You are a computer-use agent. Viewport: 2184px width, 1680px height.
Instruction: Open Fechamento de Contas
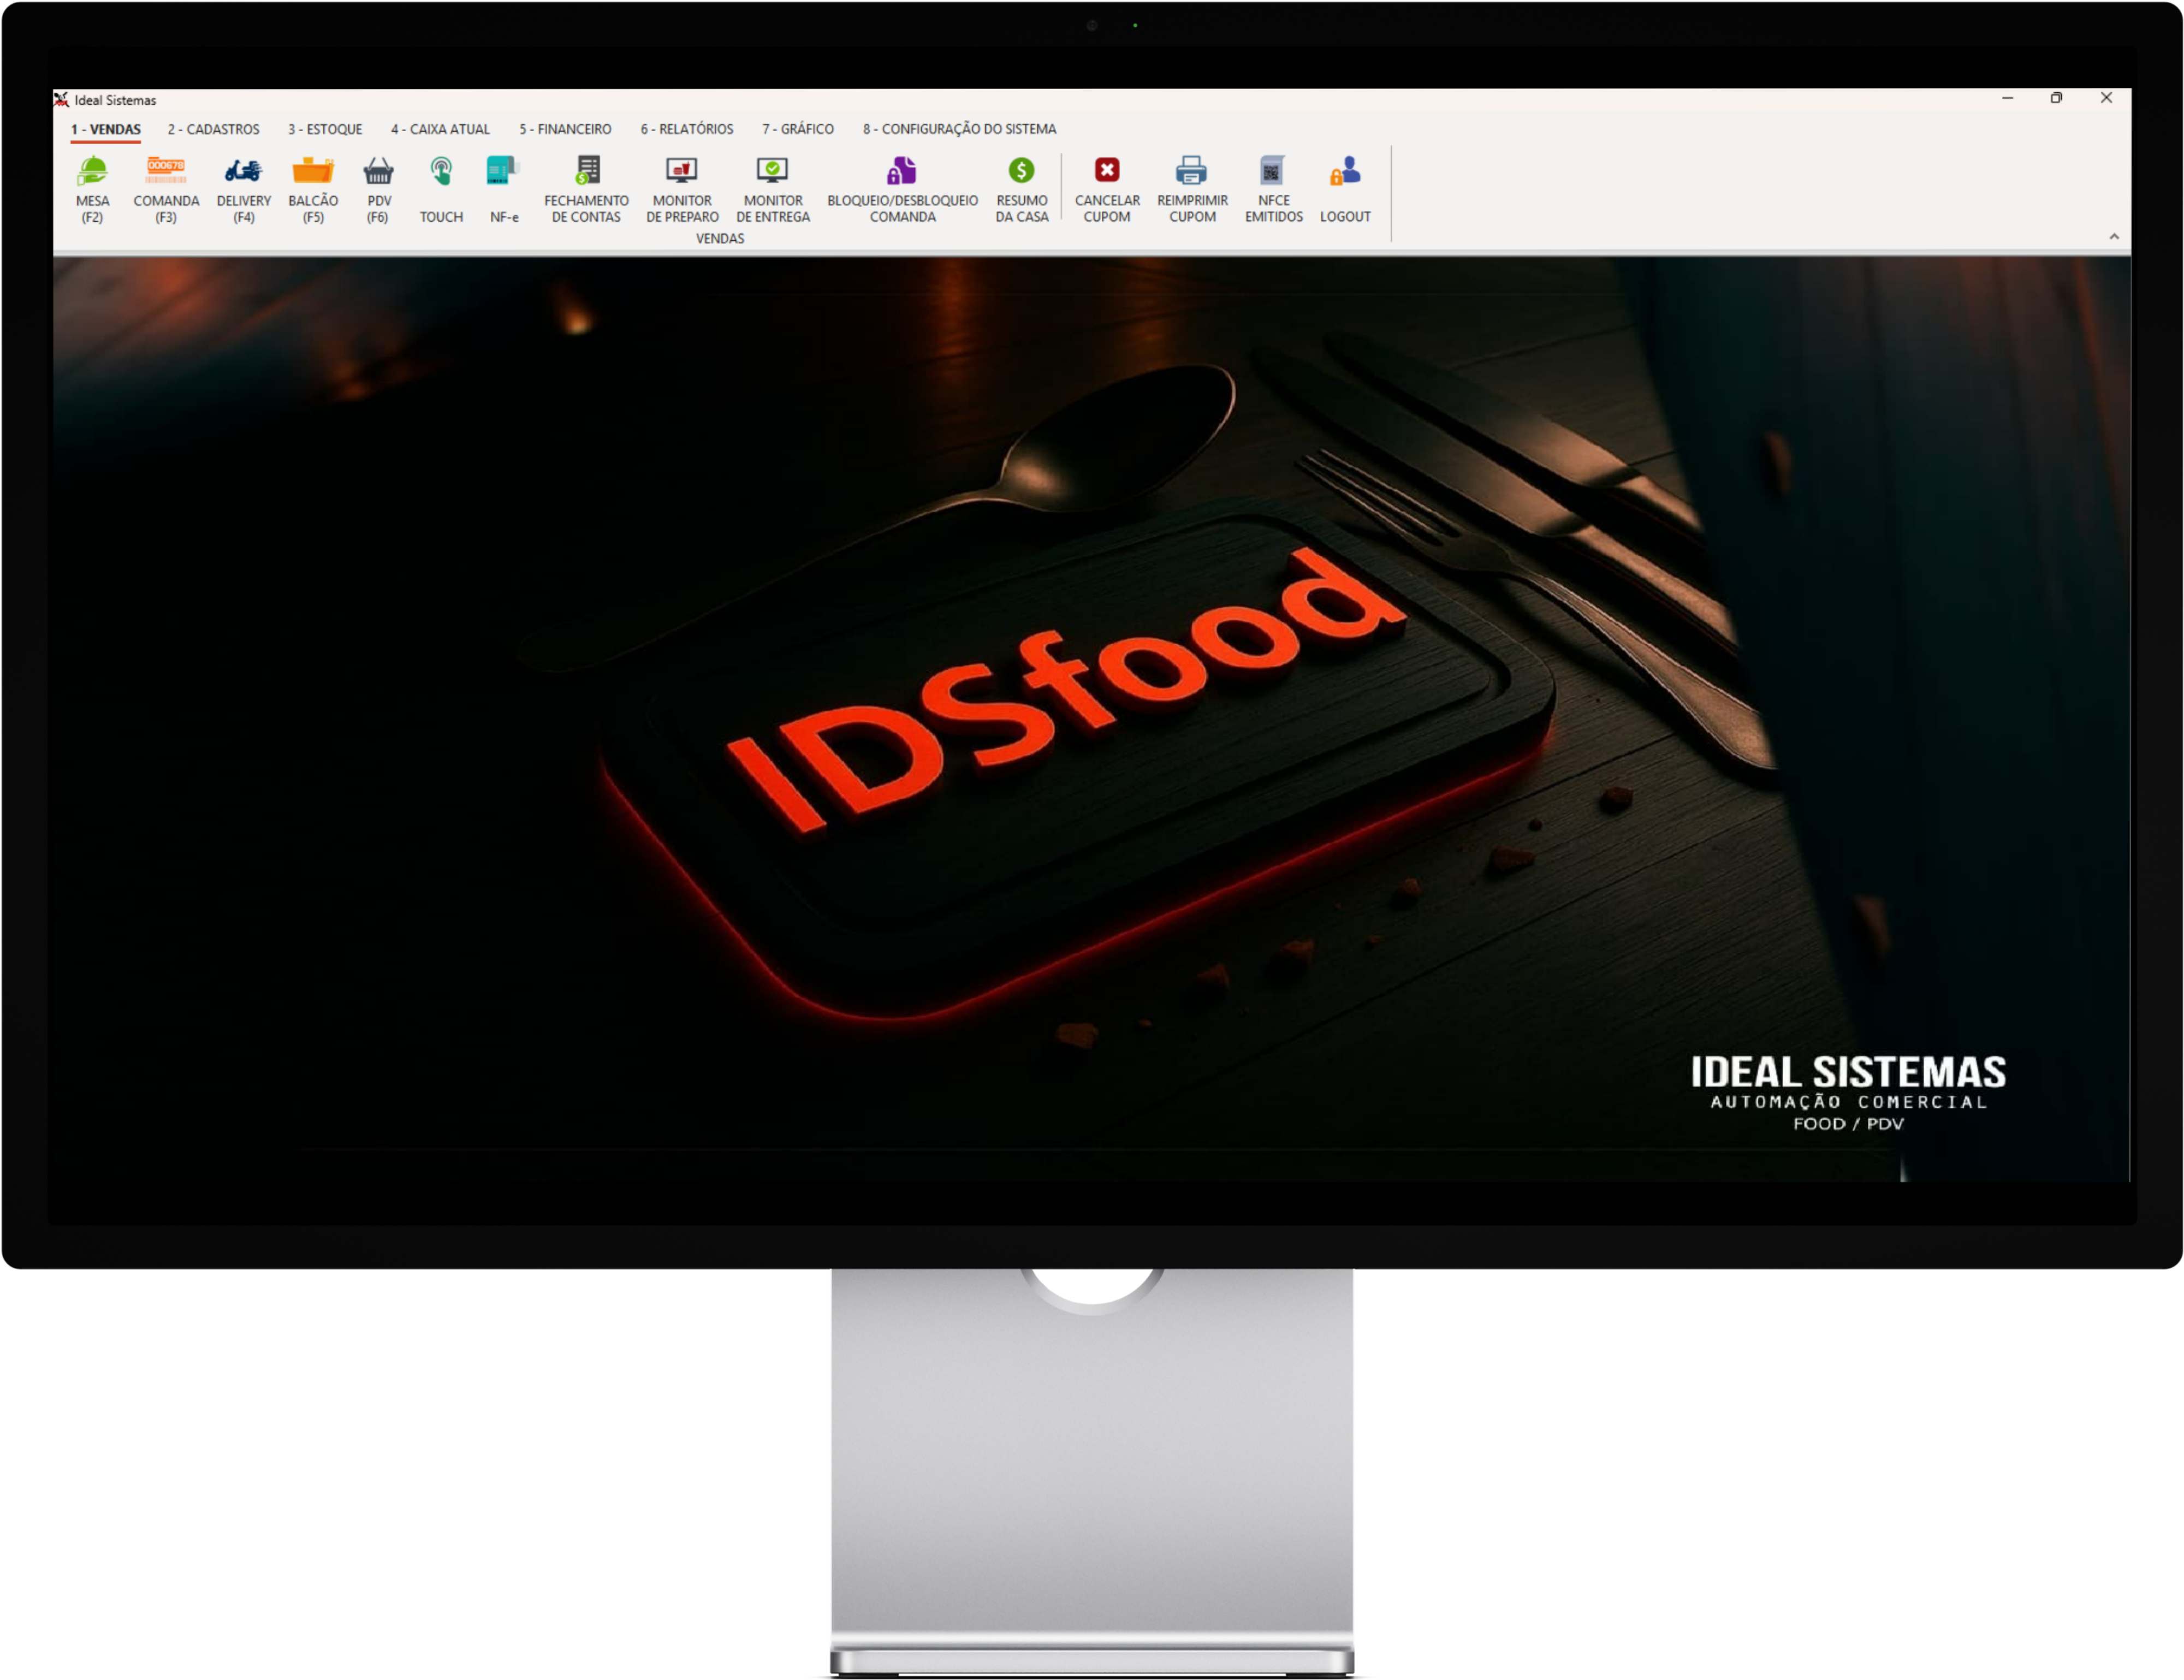tap(587, 172)
